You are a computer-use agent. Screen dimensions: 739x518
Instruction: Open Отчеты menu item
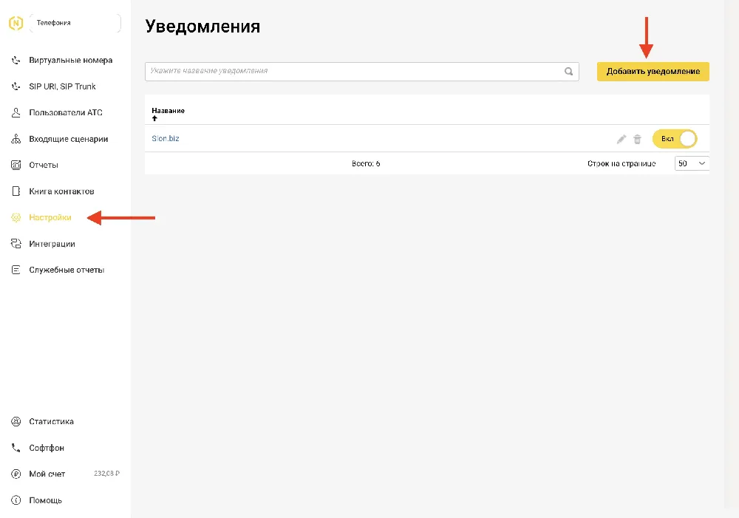tap(44, 165)
